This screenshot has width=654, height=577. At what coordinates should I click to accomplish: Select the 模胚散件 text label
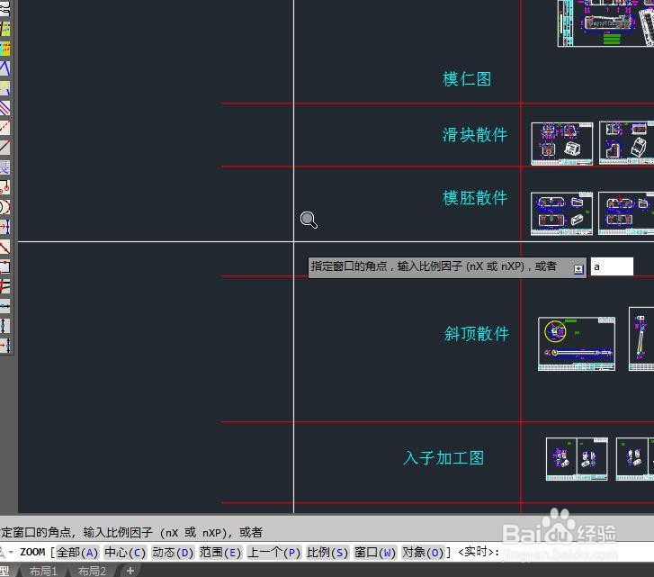pos(475,197)
